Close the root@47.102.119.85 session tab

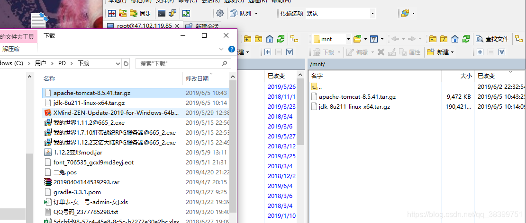(x=177, y=26)
